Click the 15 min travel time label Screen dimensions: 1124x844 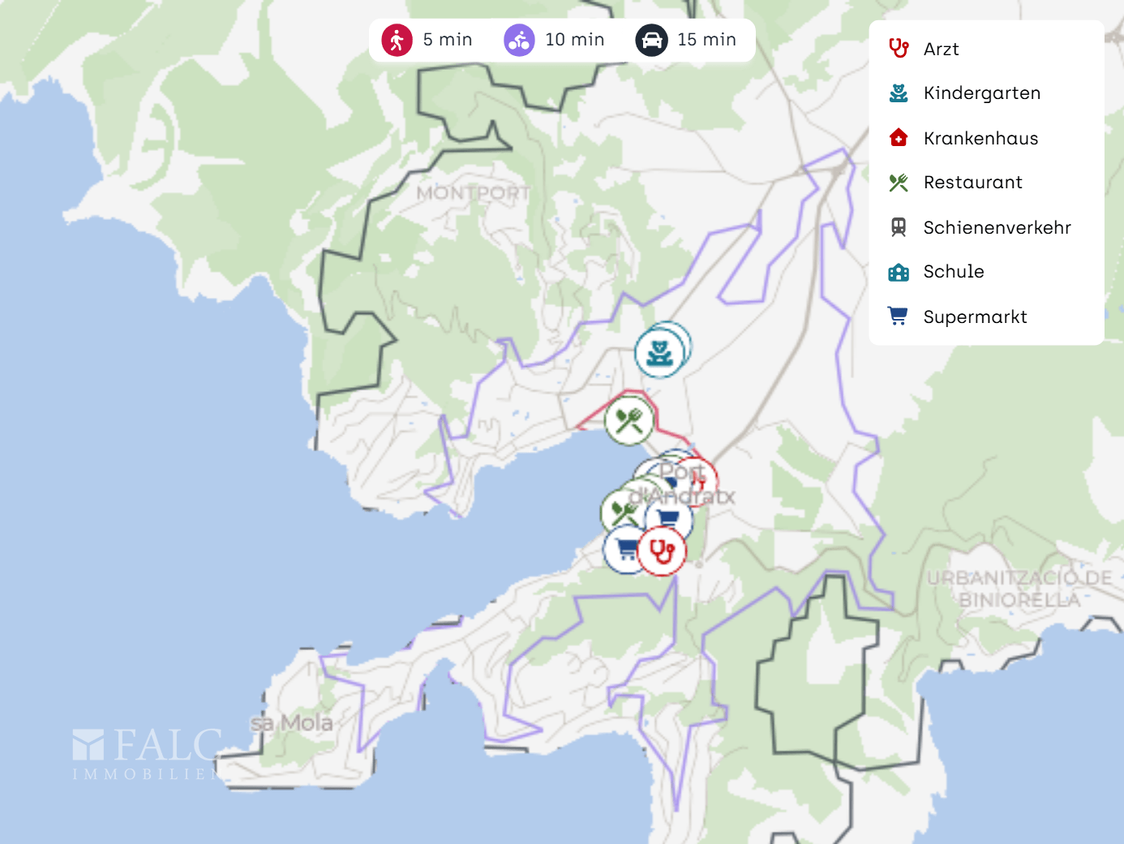point(706,40)
